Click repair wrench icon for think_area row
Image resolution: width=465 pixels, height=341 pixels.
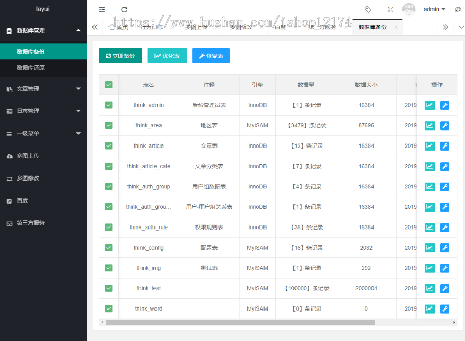(x=444, y=125)
